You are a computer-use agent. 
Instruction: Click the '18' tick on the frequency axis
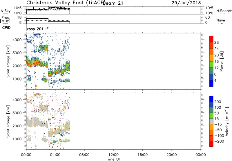coord(19,17)
